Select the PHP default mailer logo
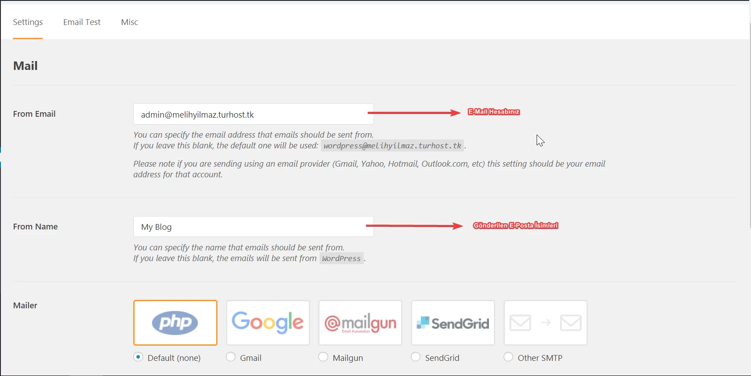Screen dimensions: 751x376 coord(175,323)
